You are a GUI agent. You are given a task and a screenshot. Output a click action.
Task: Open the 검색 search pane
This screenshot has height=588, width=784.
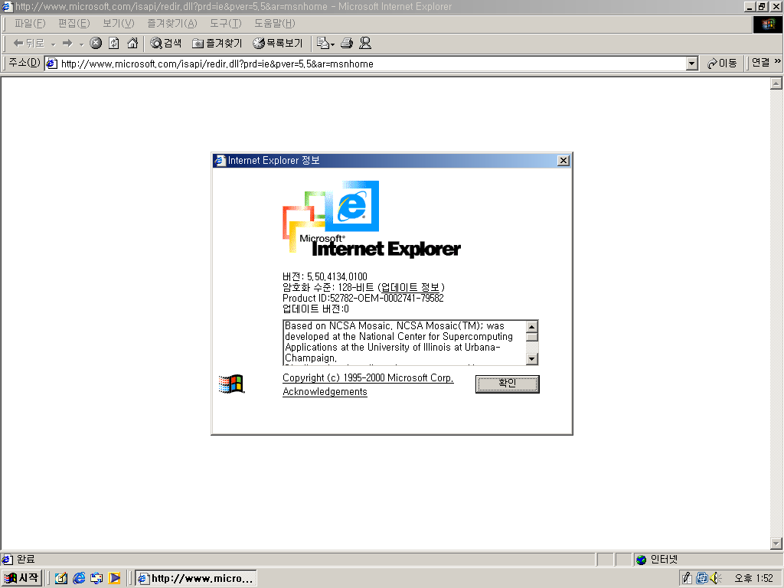tap(166, 44)
